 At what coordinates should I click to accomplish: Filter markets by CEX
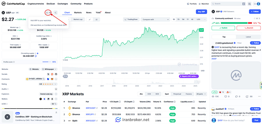(x=149, y=94)
